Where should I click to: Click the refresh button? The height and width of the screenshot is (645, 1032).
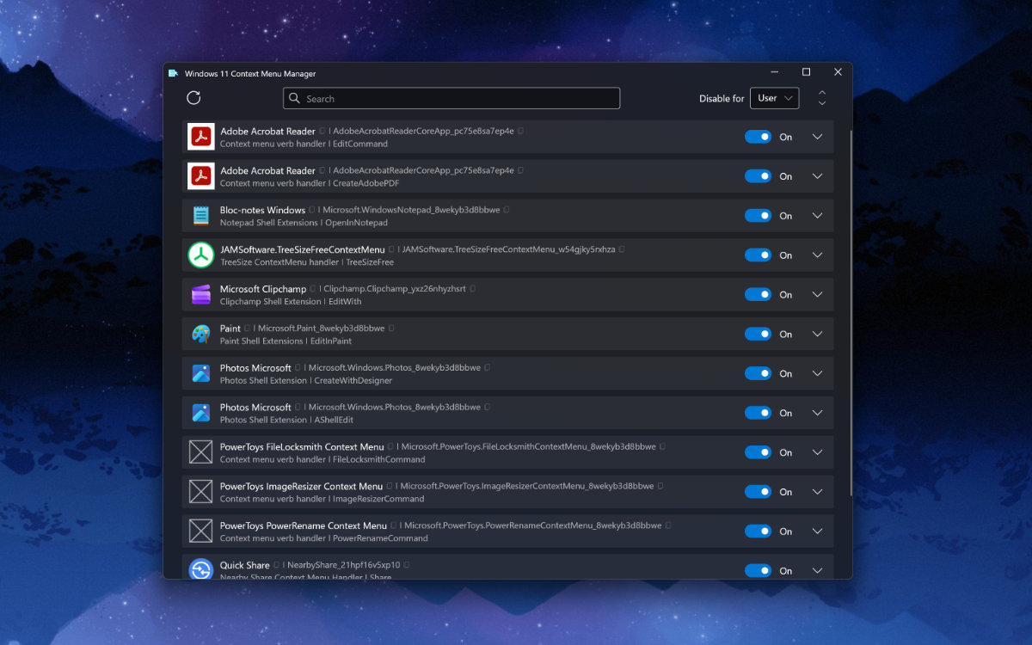click(x=193, y=98)
